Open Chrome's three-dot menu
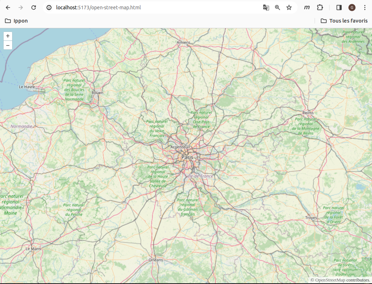The width and height of the screenshot is (372, 284). [364, 7]
